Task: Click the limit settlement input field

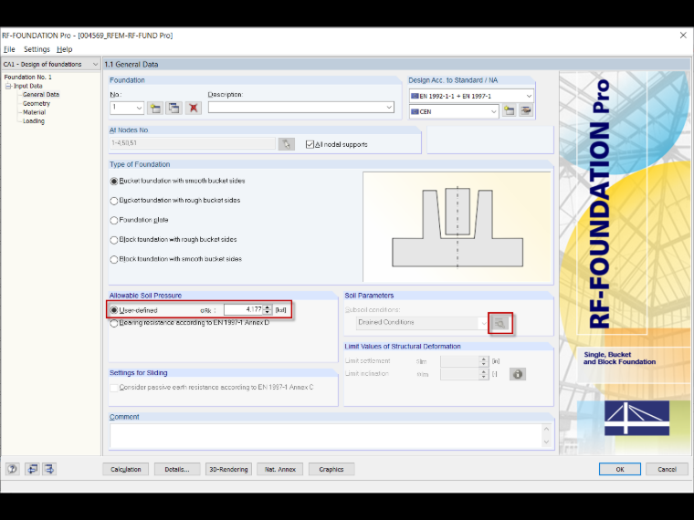Action: [460, 361]
